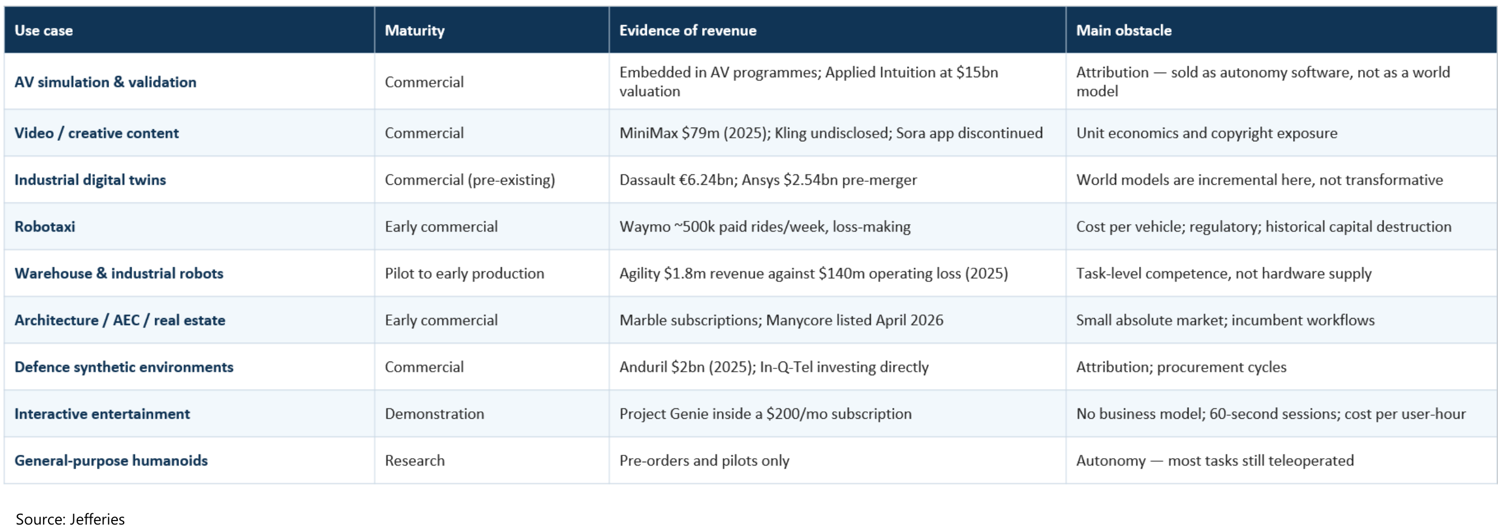Click the 'Demonstration' maturity cell

point(492,414)
